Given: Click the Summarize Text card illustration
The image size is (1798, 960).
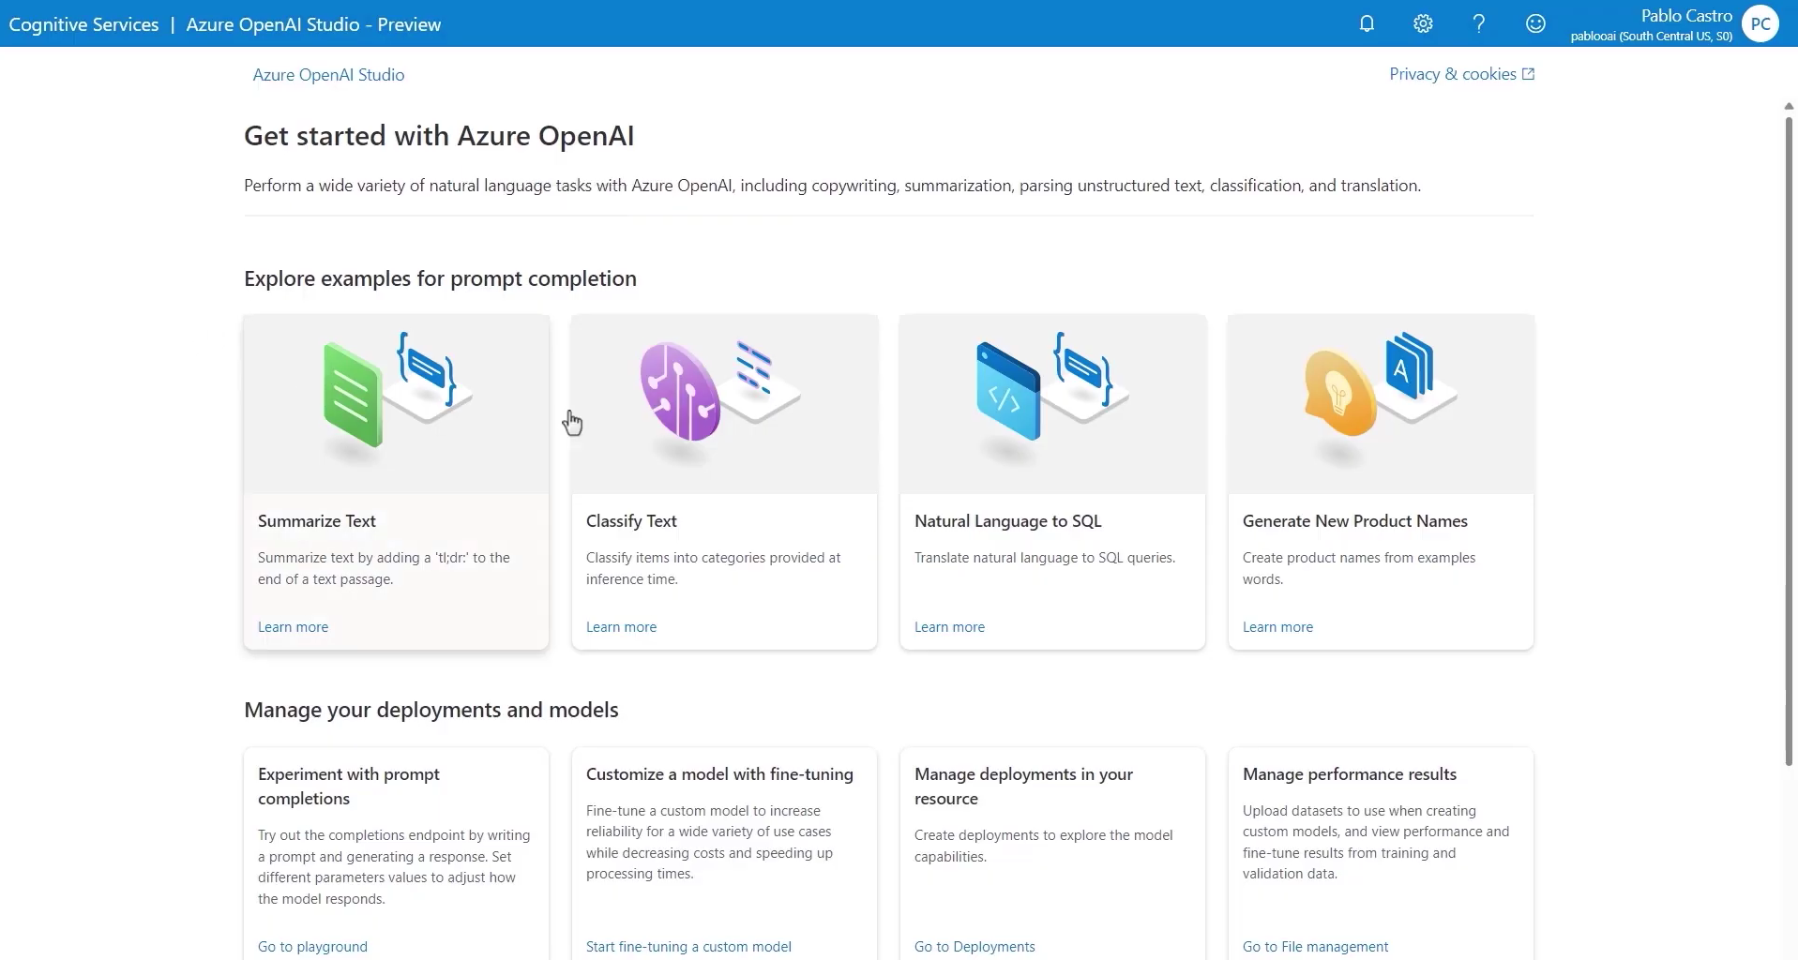Looking at the screenshot, I should 397,403.
